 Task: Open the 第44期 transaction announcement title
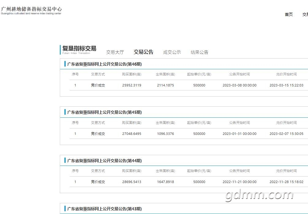point(105,161)
